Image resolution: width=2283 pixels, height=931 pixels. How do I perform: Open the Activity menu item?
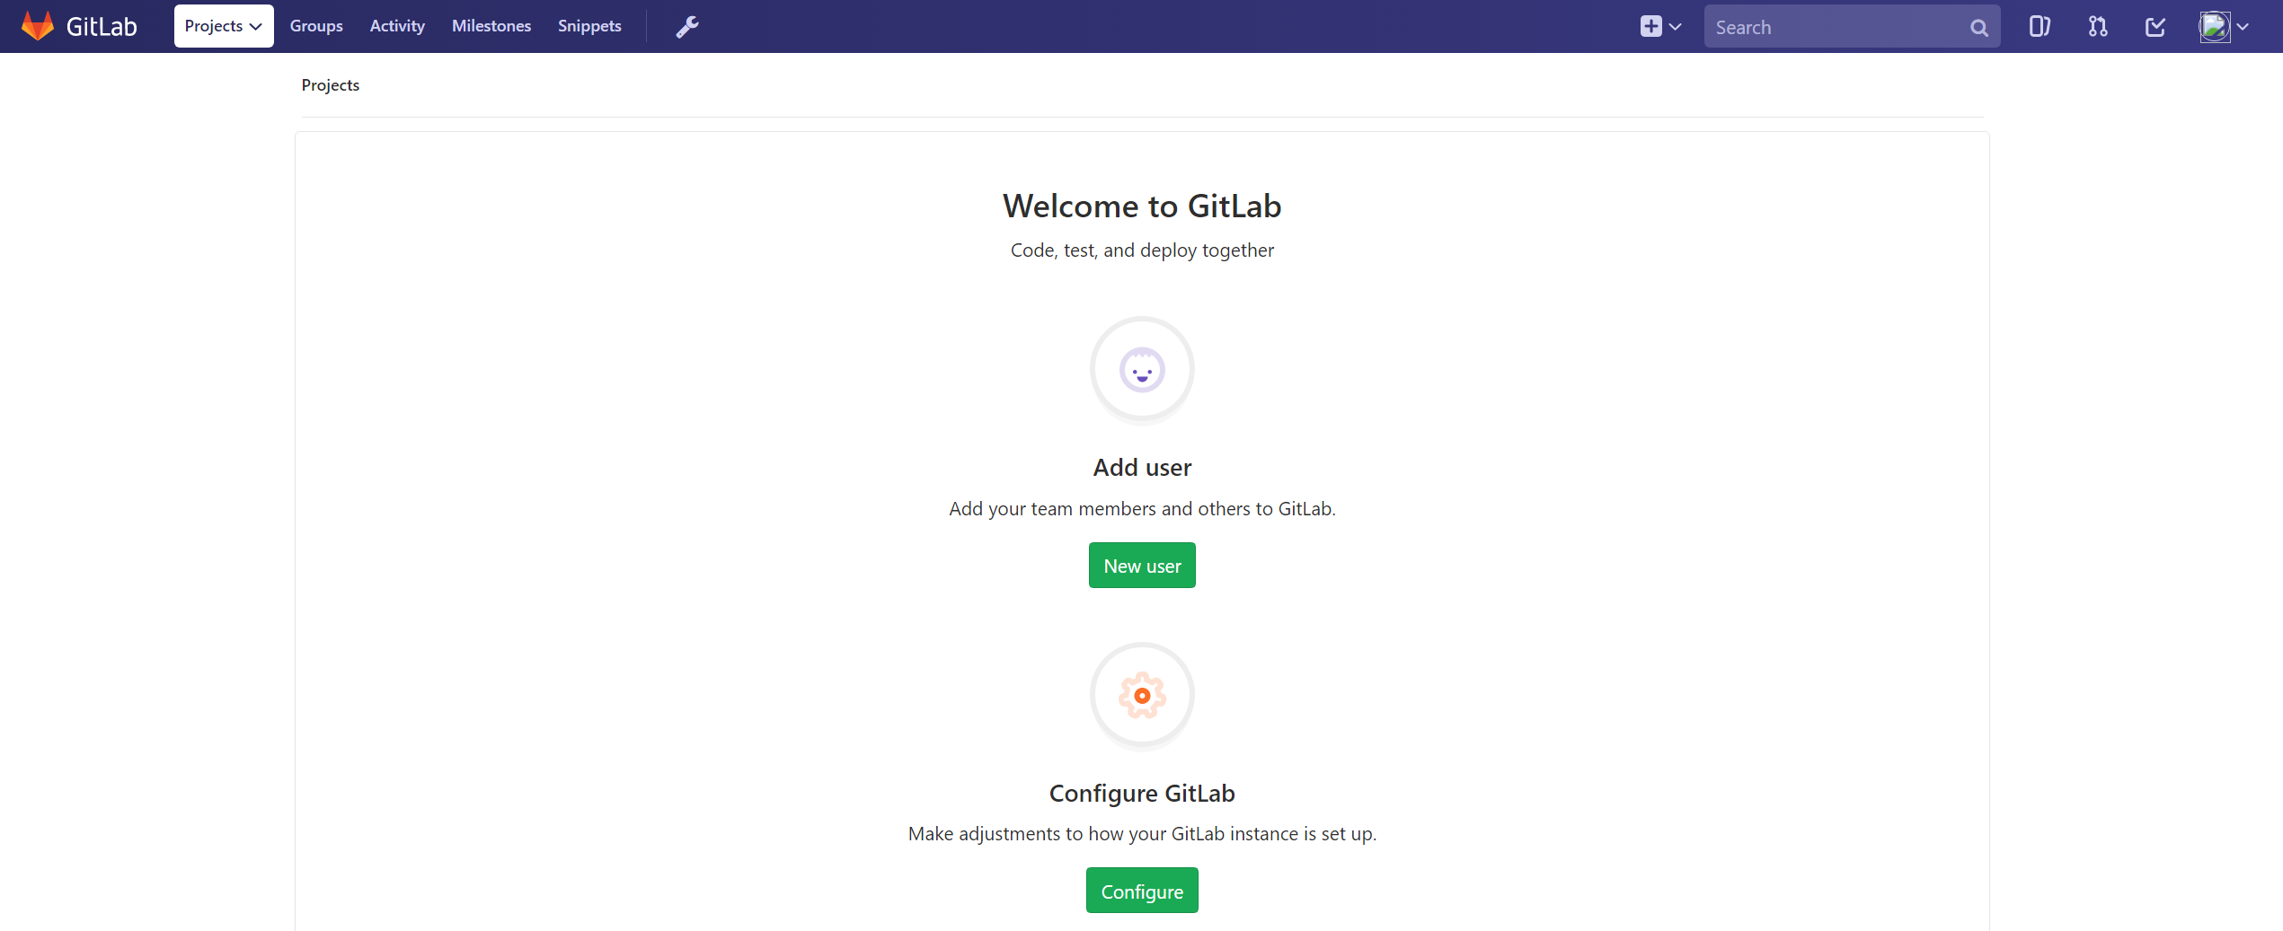coord(397,26)
